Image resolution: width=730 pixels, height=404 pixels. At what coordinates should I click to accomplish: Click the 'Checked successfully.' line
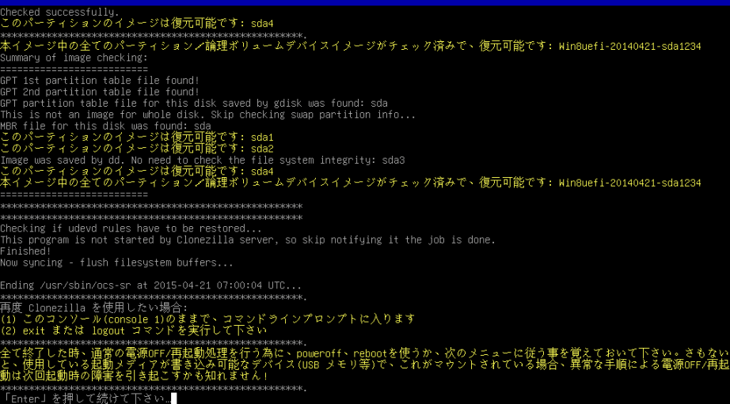(59, 12)
